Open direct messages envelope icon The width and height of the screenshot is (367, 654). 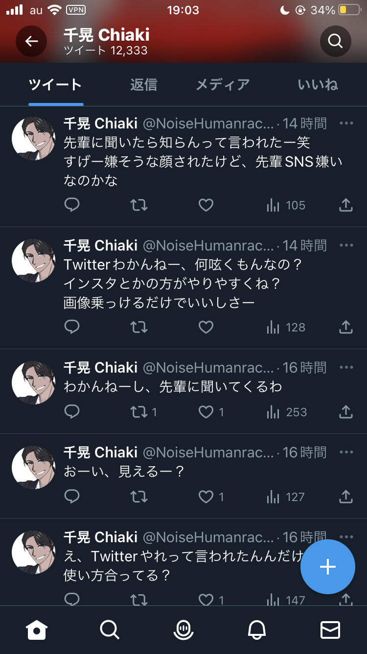(x=330, y=629)
